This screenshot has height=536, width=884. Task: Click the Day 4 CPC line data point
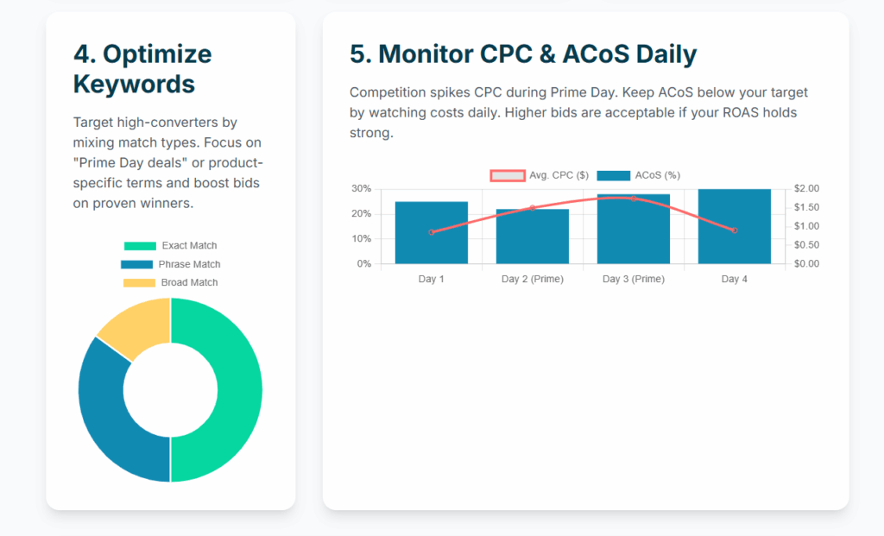click(x=735, y=230)
